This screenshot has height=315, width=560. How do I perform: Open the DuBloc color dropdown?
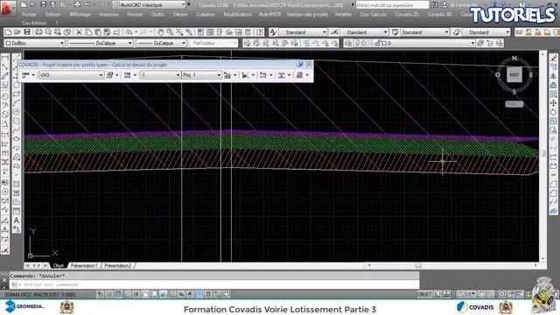tap(35, 43)
